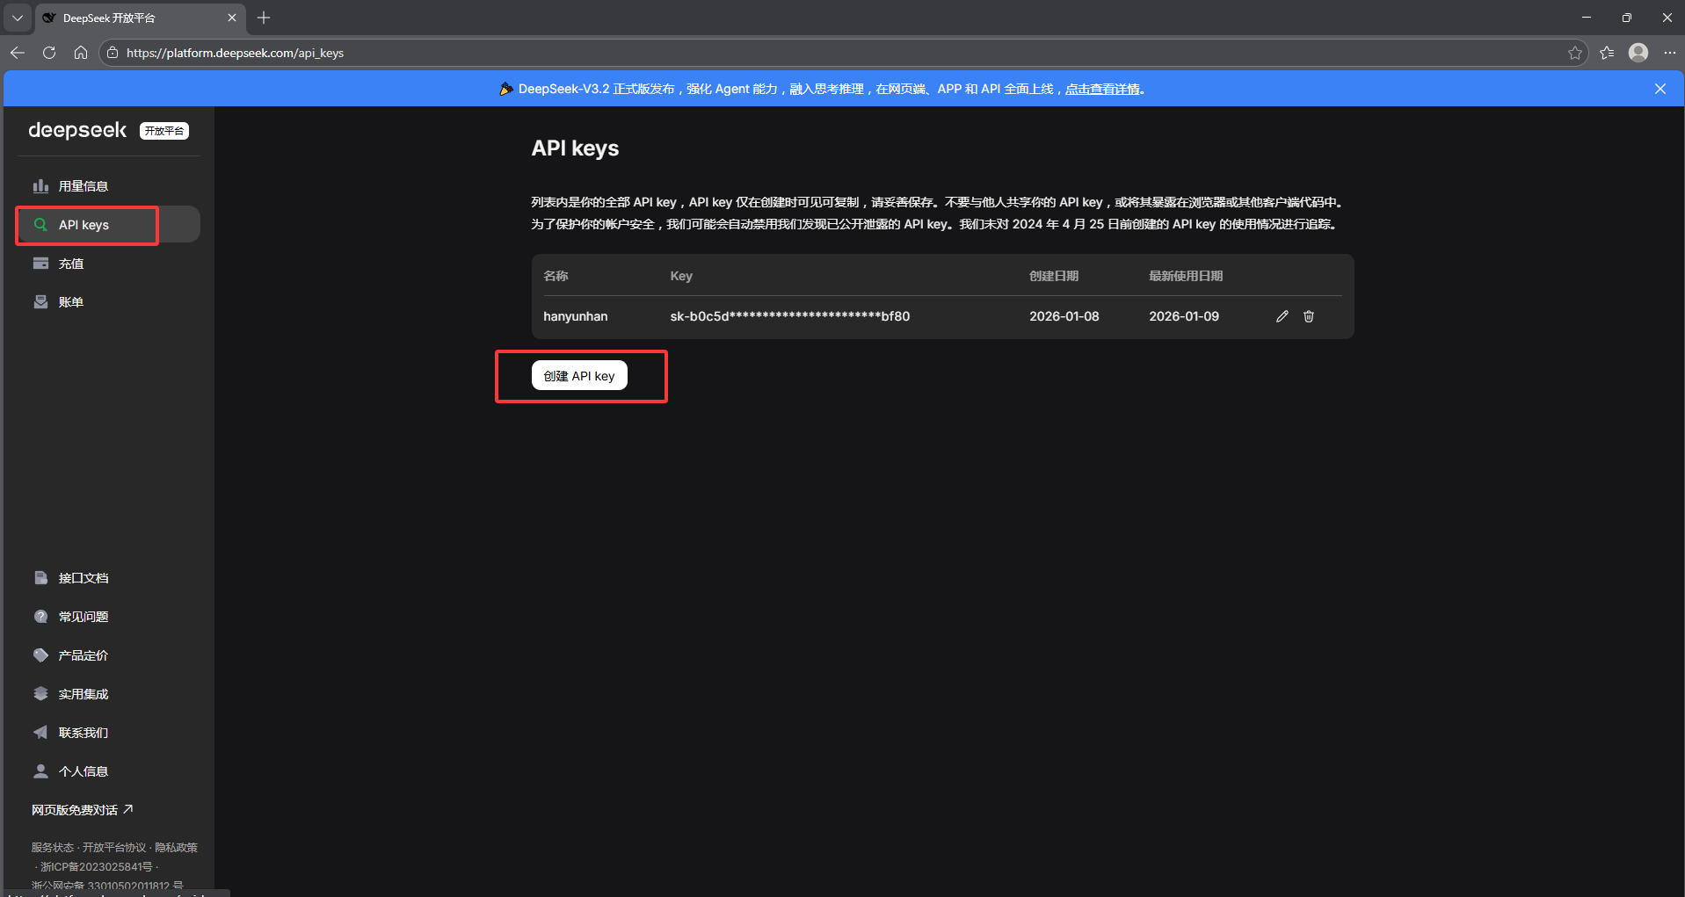Image resolution: width=1685 pixels, height=897 pixels.
Task: Click the 创建 API key button
Action: click(x=579, y=376)
